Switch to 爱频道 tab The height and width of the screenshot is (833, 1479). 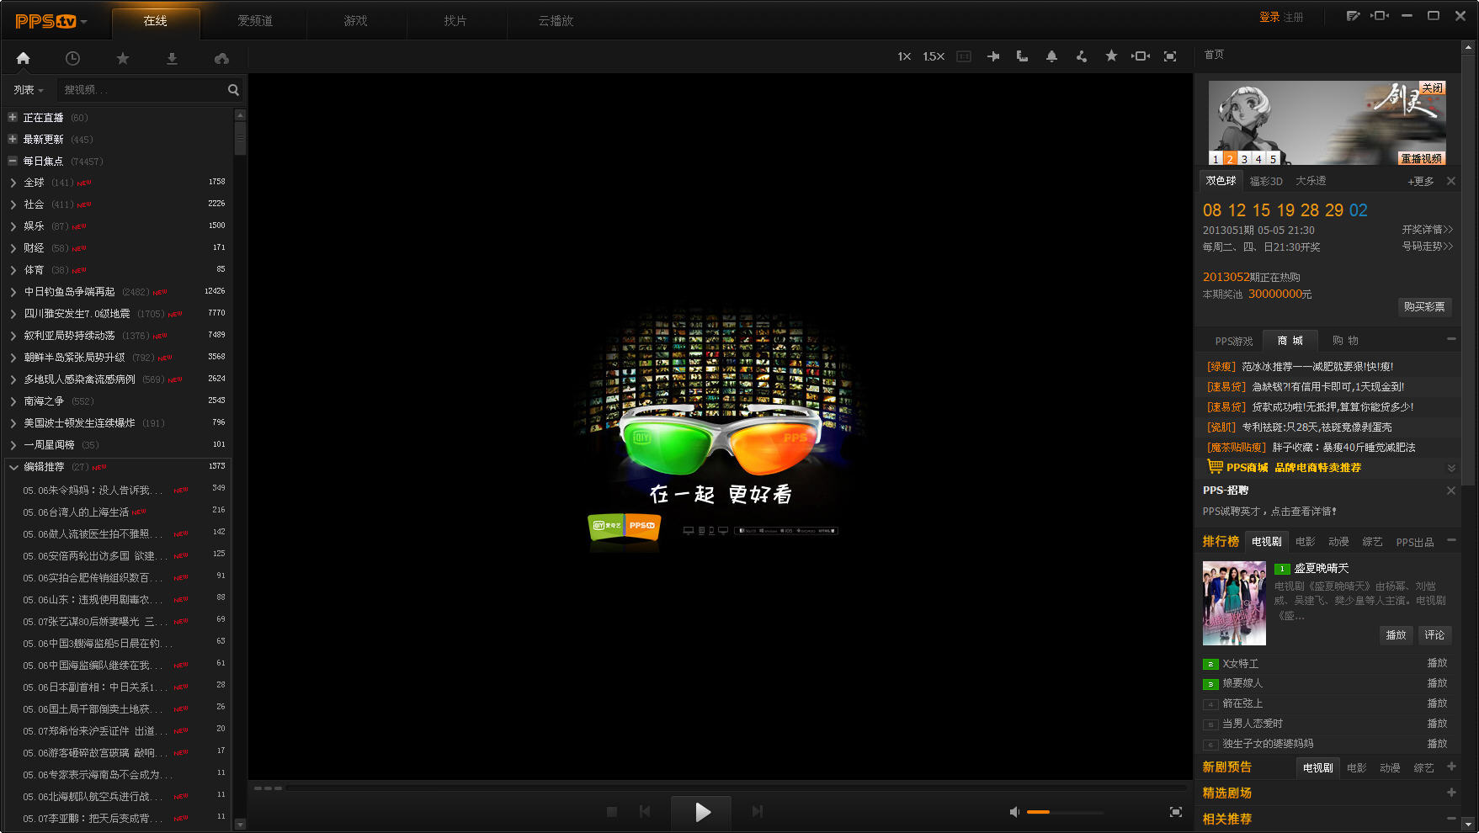click(x=255, y=21)
